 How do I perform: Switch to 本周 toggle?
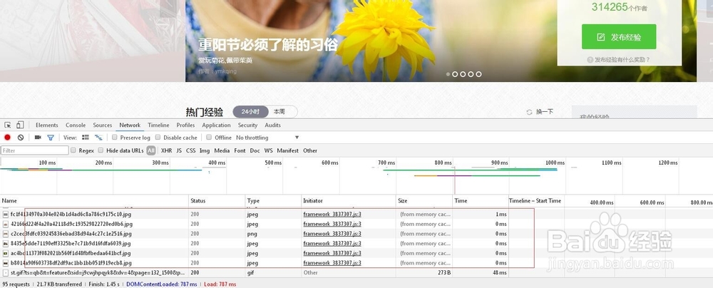coord(279,111)
